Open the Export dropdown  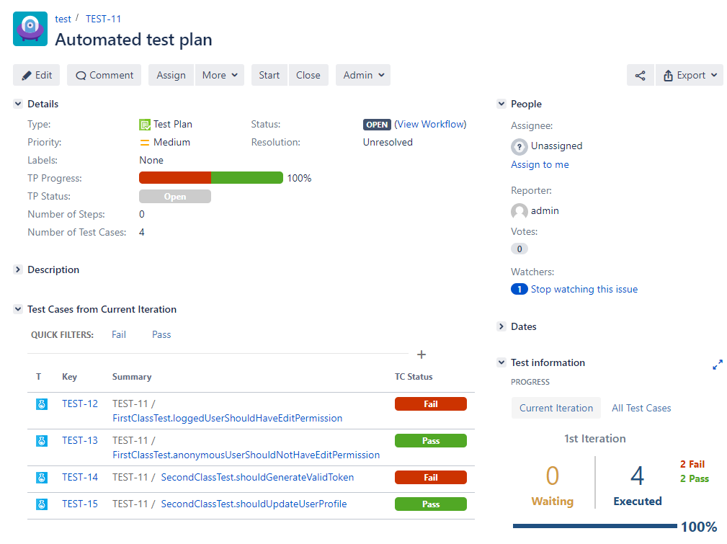click(x=690, y=75)
